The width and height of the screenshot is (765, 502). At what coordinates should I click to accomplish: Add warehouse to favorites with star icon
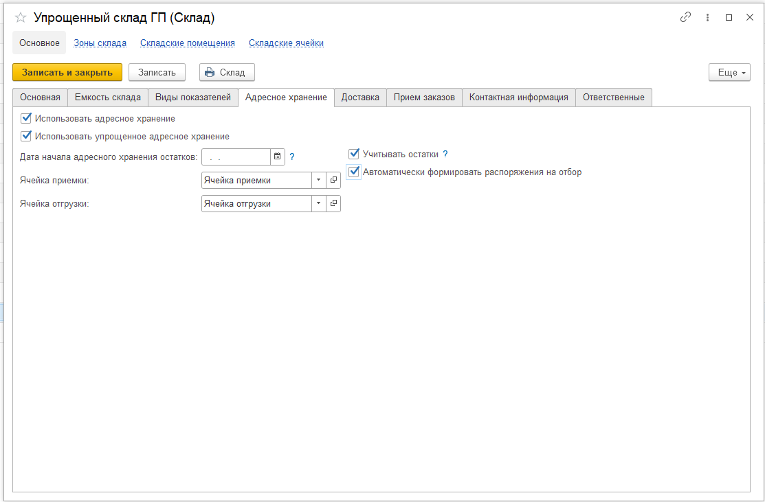[x=21, y=18]
